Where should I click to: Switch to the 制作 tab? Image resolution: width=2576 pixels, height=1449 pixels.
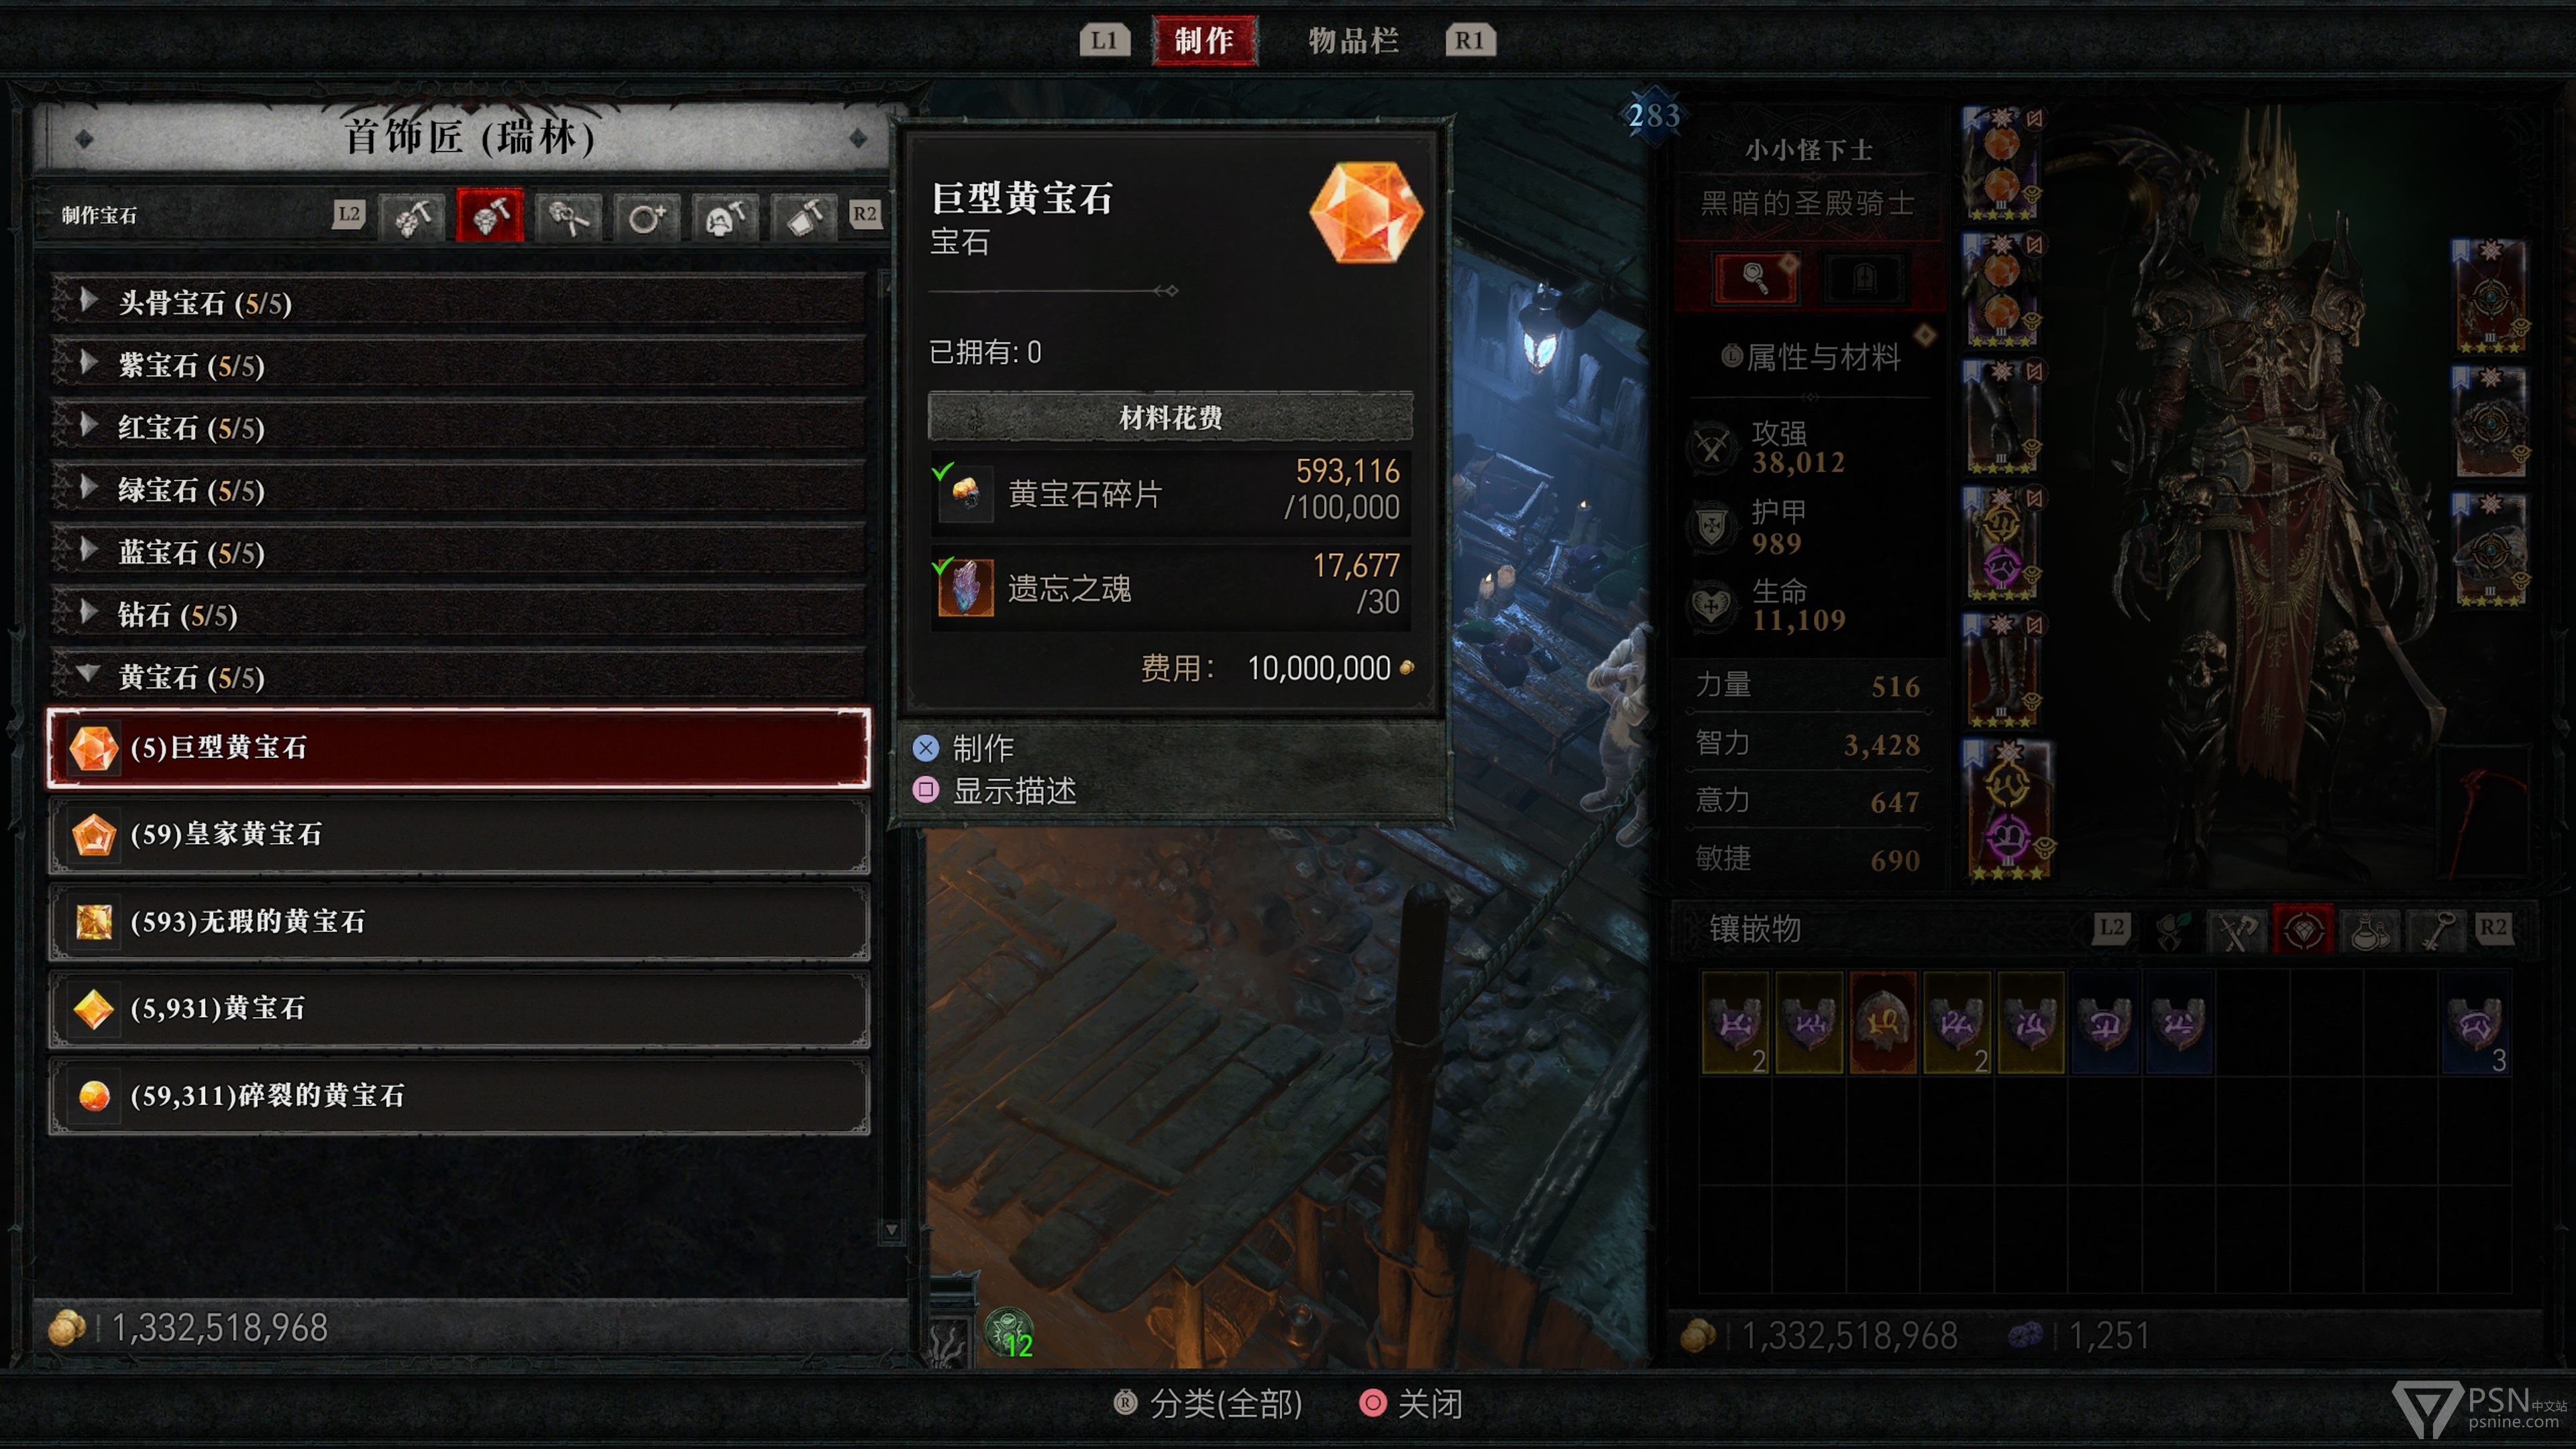(x=1204, y=41)
